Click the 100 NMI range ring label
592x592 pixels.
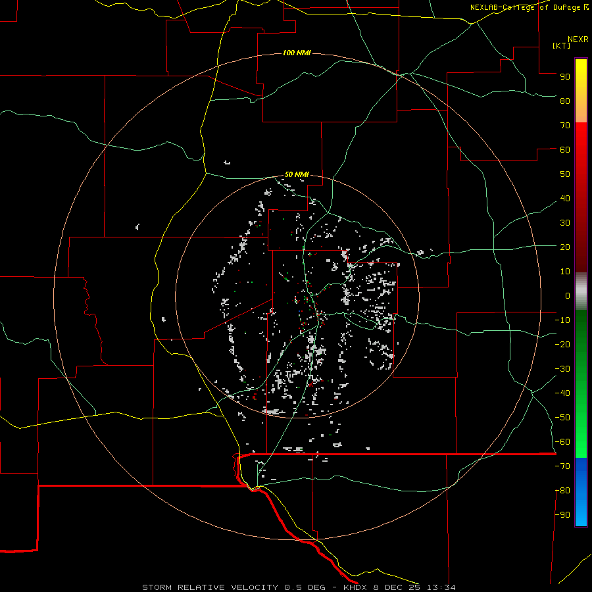297,53
